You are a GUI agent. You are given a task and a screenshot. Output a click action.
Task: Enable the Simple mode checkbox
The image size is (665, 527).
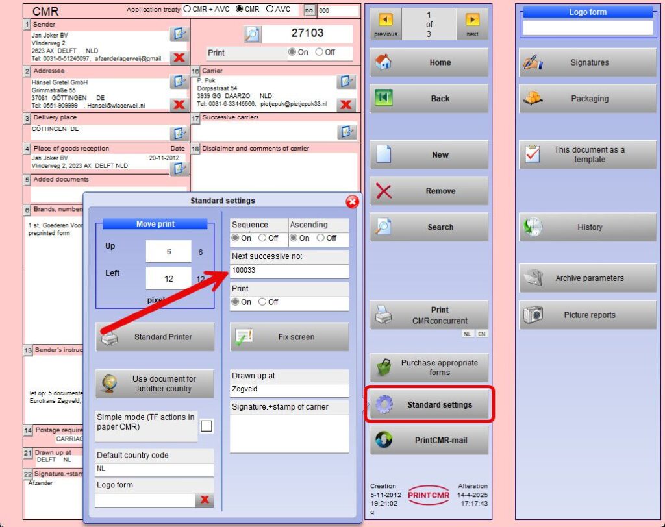(x=207, y=426)
